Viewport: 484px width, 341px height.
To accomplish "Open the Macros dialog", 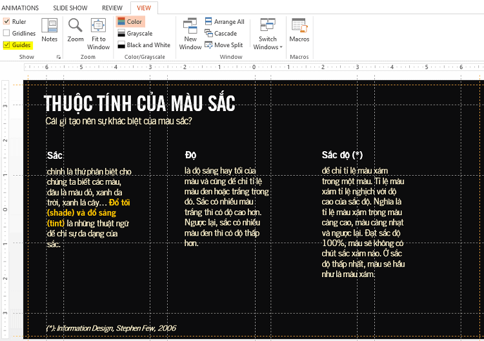I will click(299, 30).
